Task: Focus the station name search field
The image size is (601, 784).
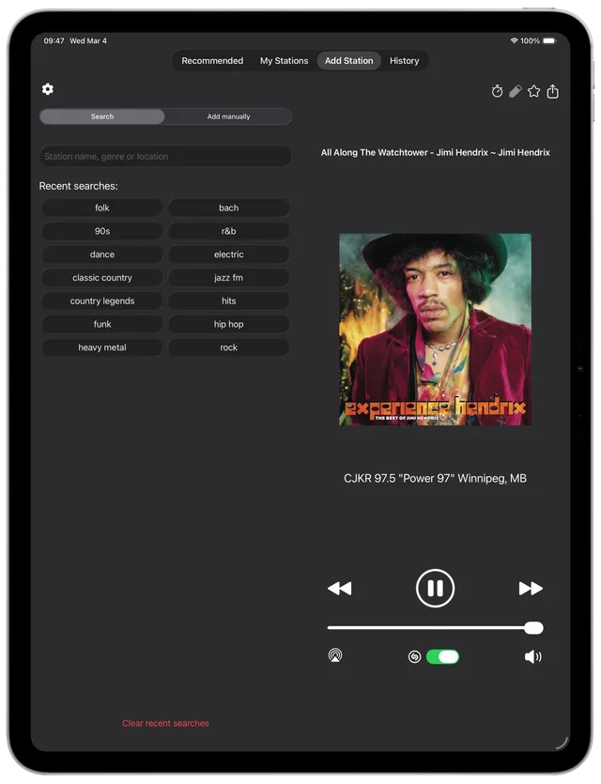Action: [165, 157]
